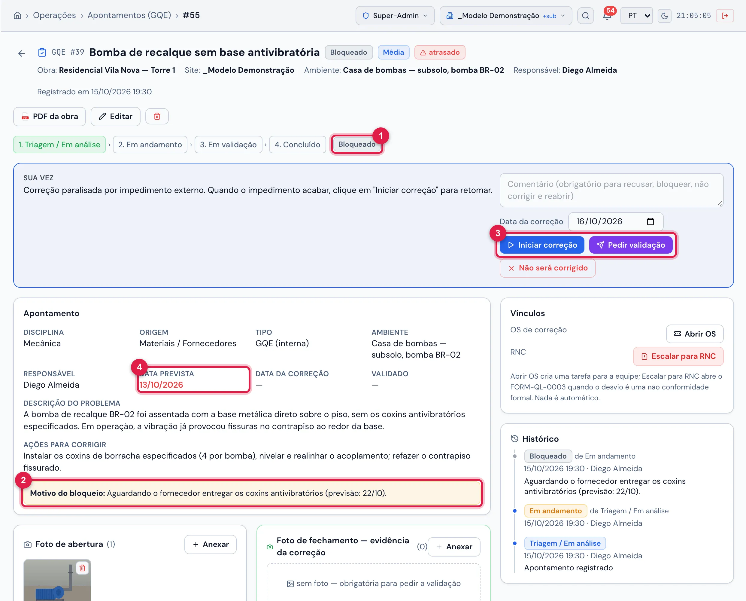The height and width of the screenshot is (601, 746).
Task: Click Apontamentos (GQE) breadcrumb link
Action: point(129,15)
